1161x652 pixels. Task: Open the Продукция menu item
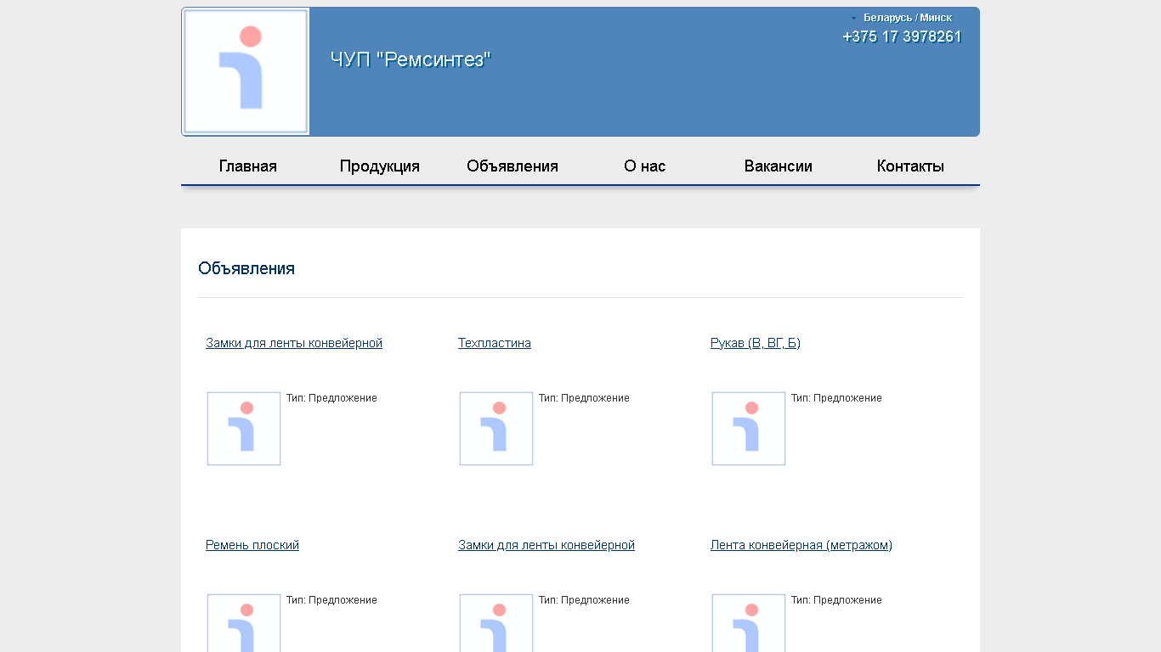point(380,166)
